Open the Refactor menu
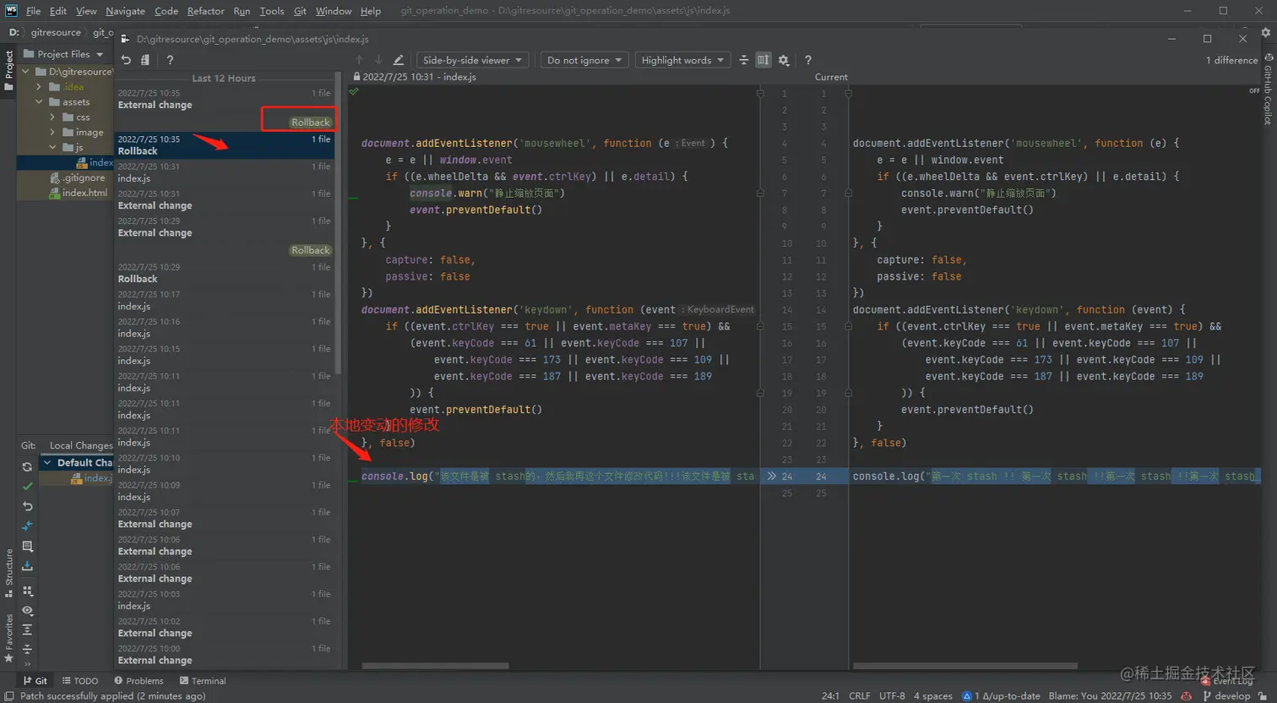The image size is (1277, 703). [205, 11]
